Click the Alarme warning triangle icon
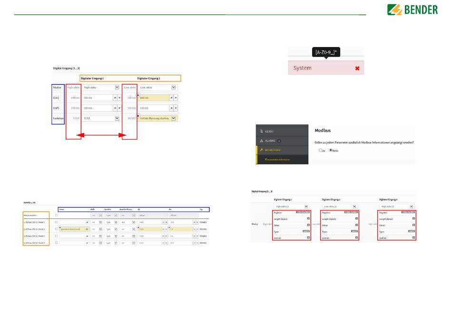 [x=262, y=141]
